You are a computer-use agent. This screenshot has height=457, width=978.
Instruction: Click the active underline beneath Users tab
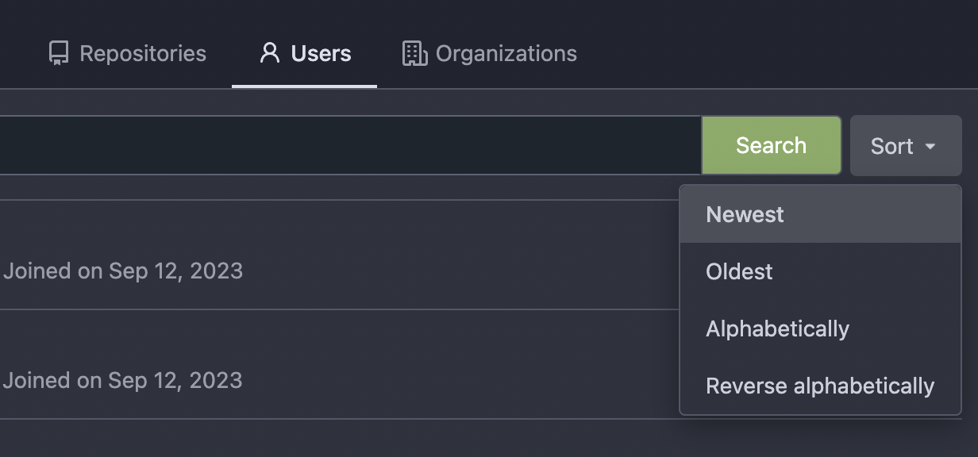[x=304, y=86]
